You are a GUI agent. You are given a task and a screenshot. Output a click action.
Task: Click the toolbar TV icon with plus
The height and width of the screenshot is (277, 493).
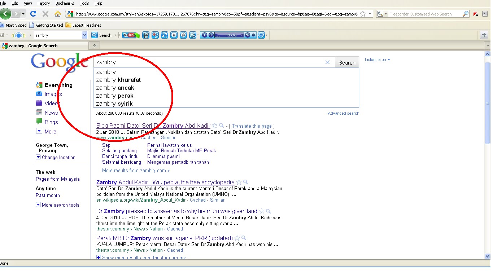coord(192,35)
